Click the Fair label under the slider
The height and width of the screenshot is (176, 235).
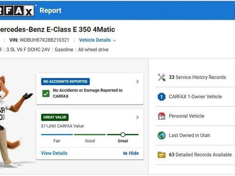[57, 141]
